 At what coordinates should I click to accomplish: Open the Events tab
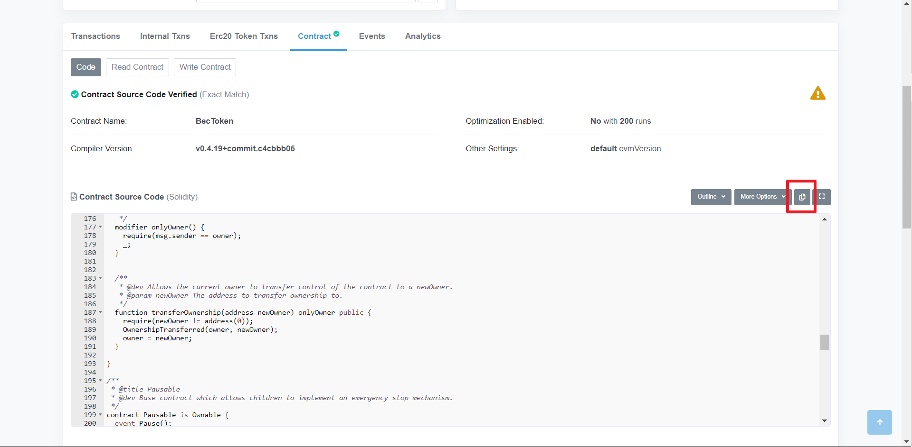pyautogui.click(x=372, y=36)
